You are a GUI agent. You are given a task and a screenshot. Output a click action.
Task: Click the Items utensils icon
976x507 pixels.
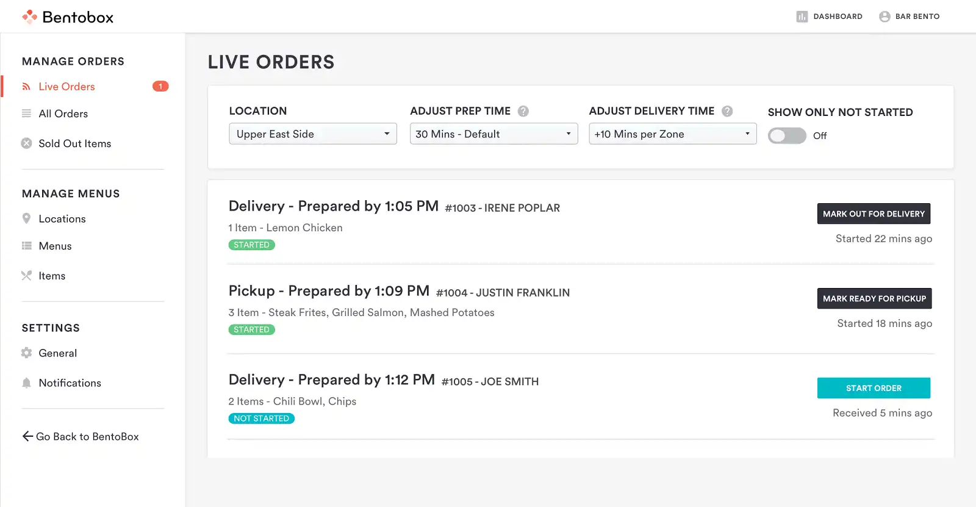coord(27,276)
